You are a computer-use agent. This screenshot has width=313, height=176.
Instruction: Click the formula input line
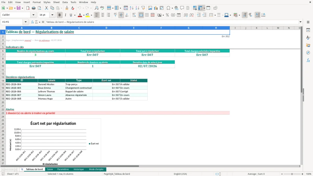[x=172, y=22]
